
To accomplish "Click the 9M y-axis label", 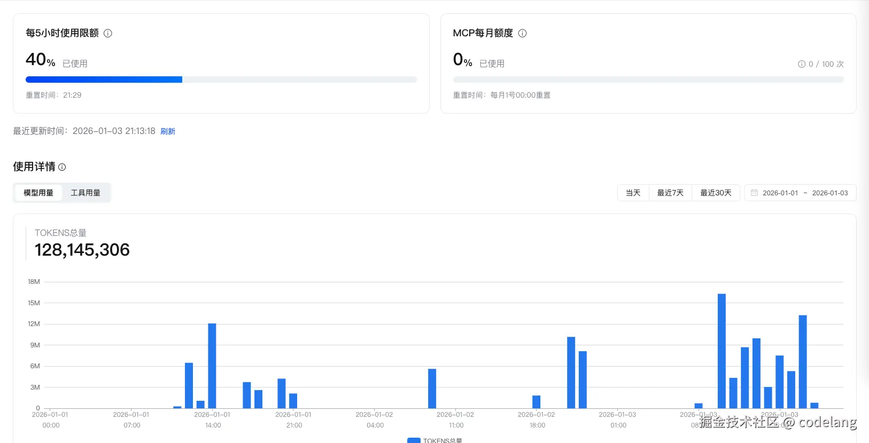I will (35, 345).
